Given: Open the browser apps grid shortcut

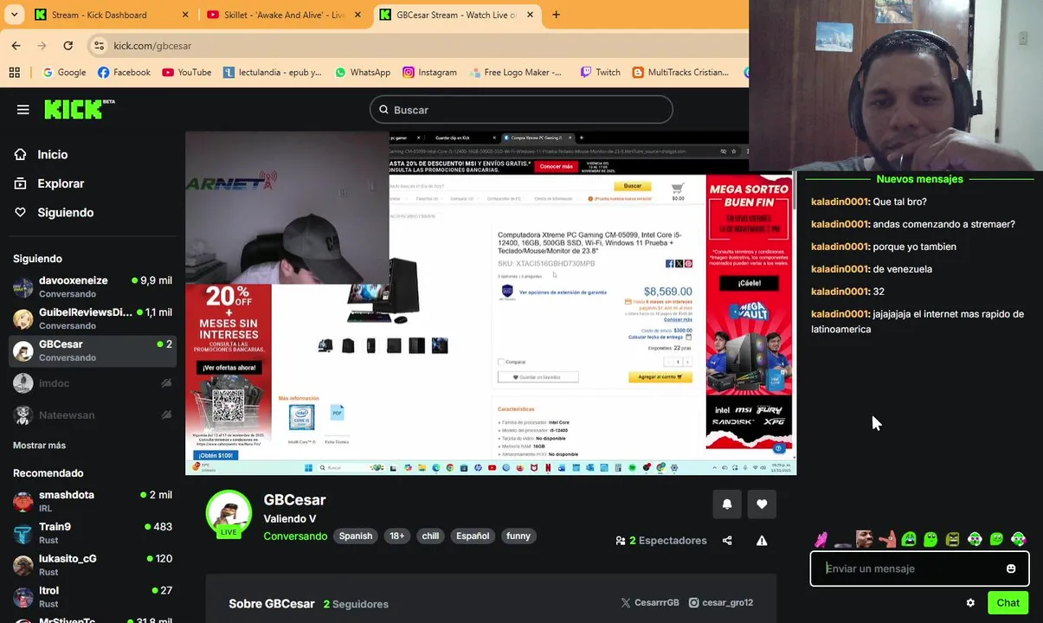Looking at the screenshot, I should click(x=15, y=73).
